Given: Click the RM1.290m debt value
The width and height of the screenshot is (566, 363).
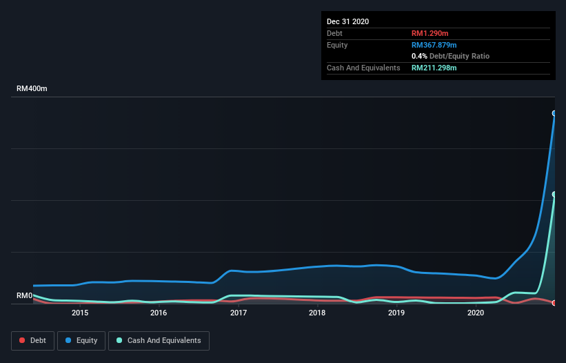Looking at the screenshot, I should point(430,33).
